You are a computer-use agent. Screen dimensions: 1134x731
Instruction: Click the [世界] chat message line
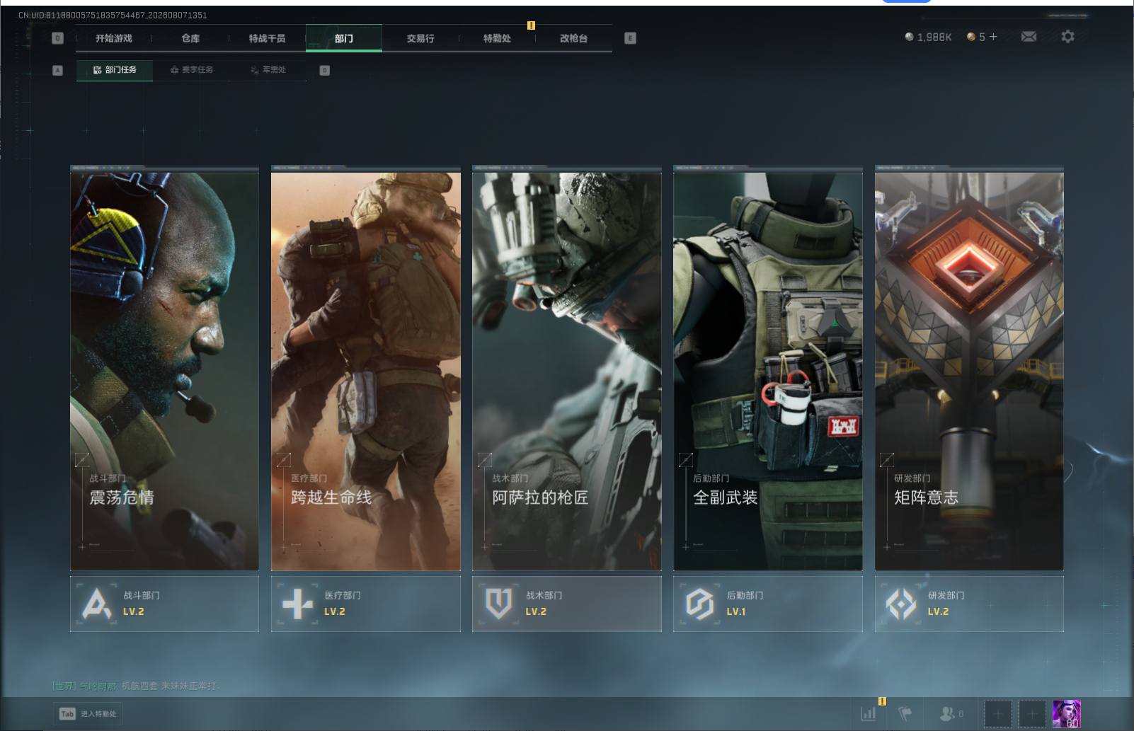[136, 686]
